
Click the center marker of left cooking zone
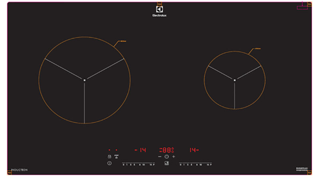(85, 80)
